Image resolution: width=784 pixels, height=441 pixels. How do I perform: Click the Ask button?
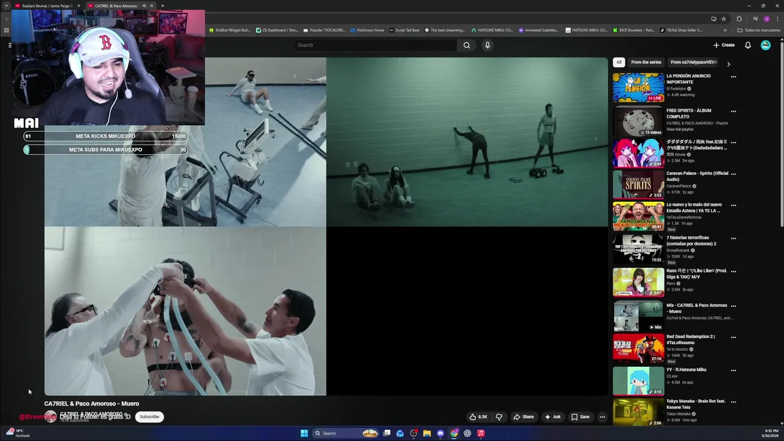pyautogui.click(x=552, y=417)
